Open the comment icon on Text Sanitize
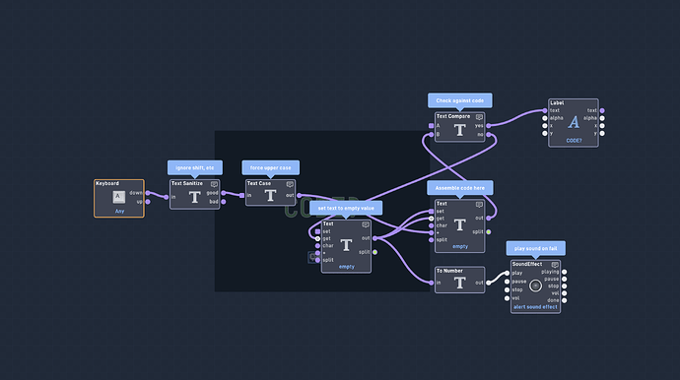The width and height of the screenshot is (680, 380). point(214,184)
